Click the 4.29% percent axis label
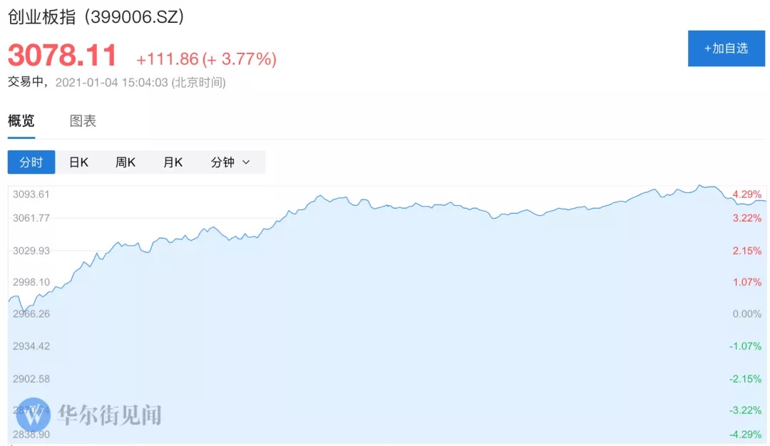770x446 pixels. tap(747, 195)
